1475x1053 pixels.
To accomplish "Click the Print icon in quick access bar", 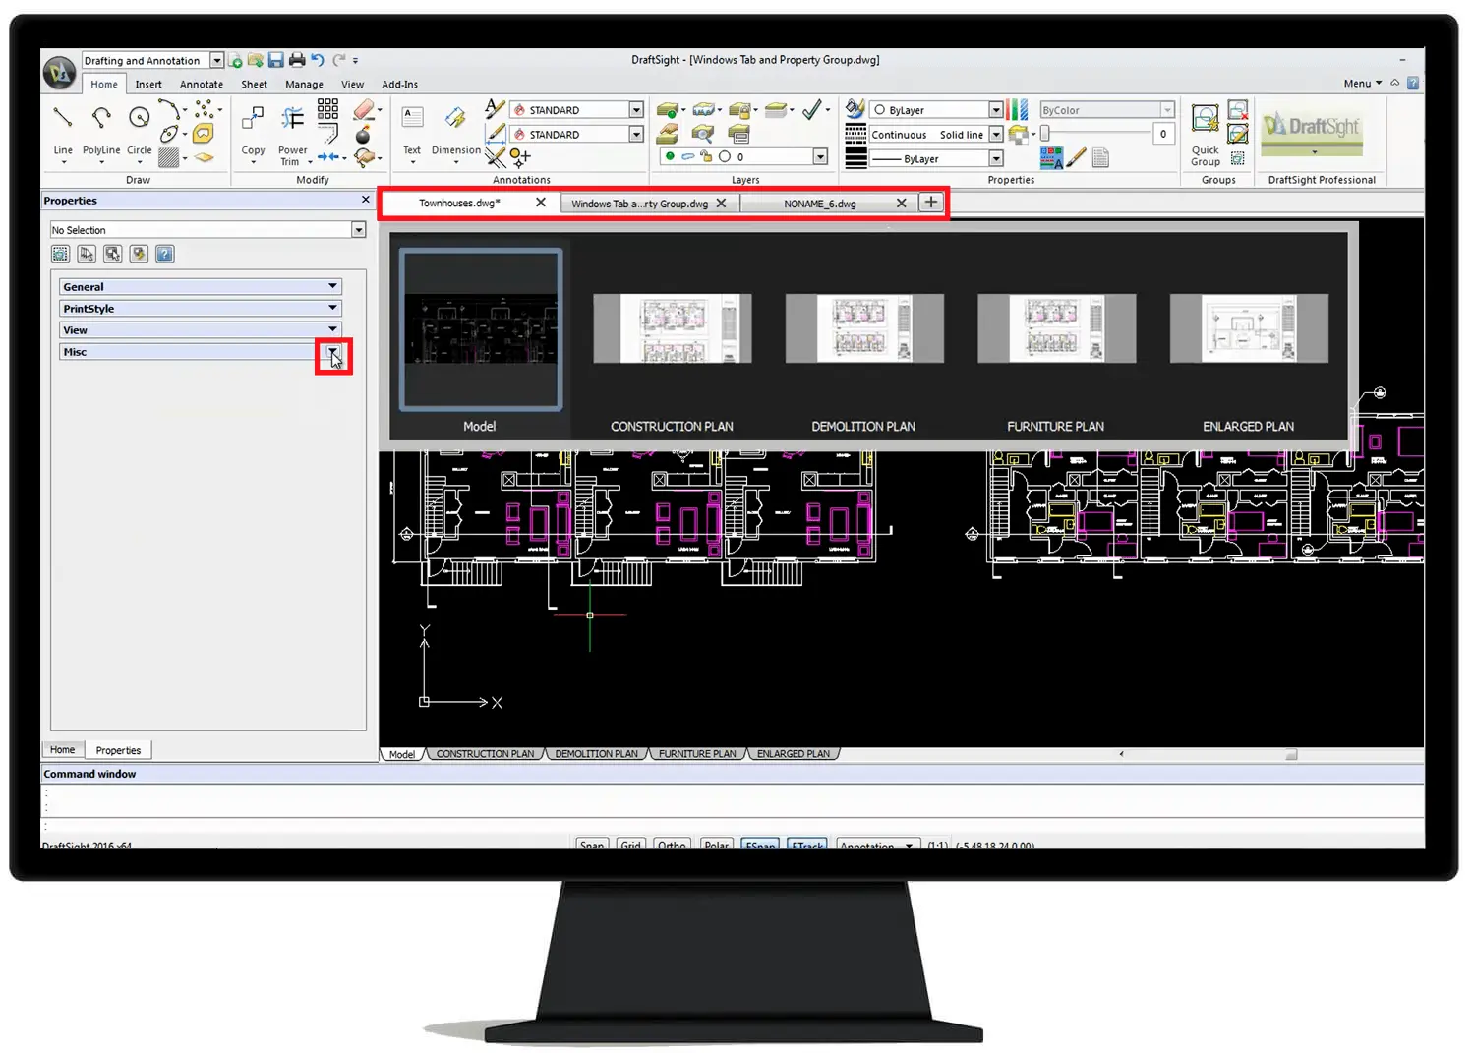I will coord(297,61).
